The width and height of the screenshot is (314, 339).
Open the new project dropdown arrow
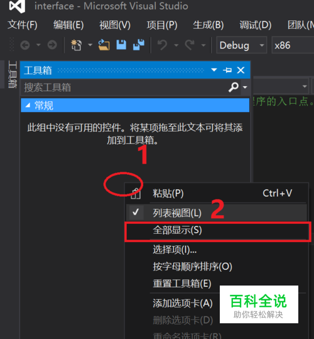pyautogui.click(x=90, y=45)
